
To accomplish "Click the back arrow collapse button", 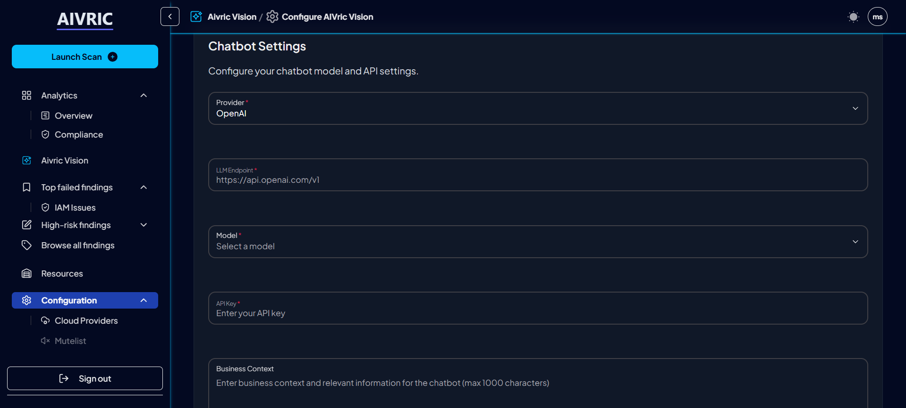I will coord(170,16).
